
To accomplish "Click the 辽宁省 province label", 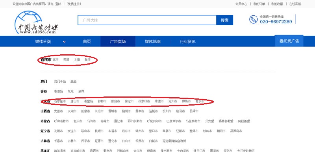I will point(45,131).
